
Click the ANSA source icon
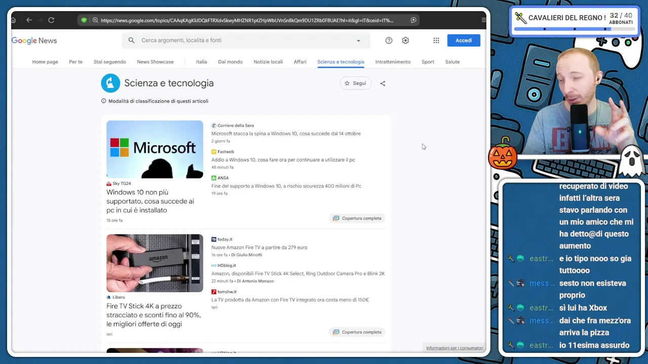214,178
